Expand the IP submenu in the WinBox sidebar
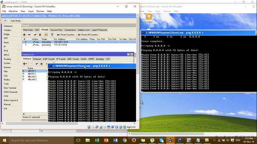Screen dimensions: 257x144 point(12,47)
